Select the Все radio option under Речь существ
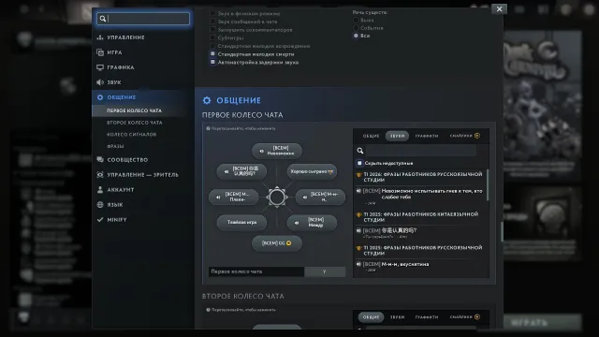Screen dimensions: 599x337 pos(356,36)
